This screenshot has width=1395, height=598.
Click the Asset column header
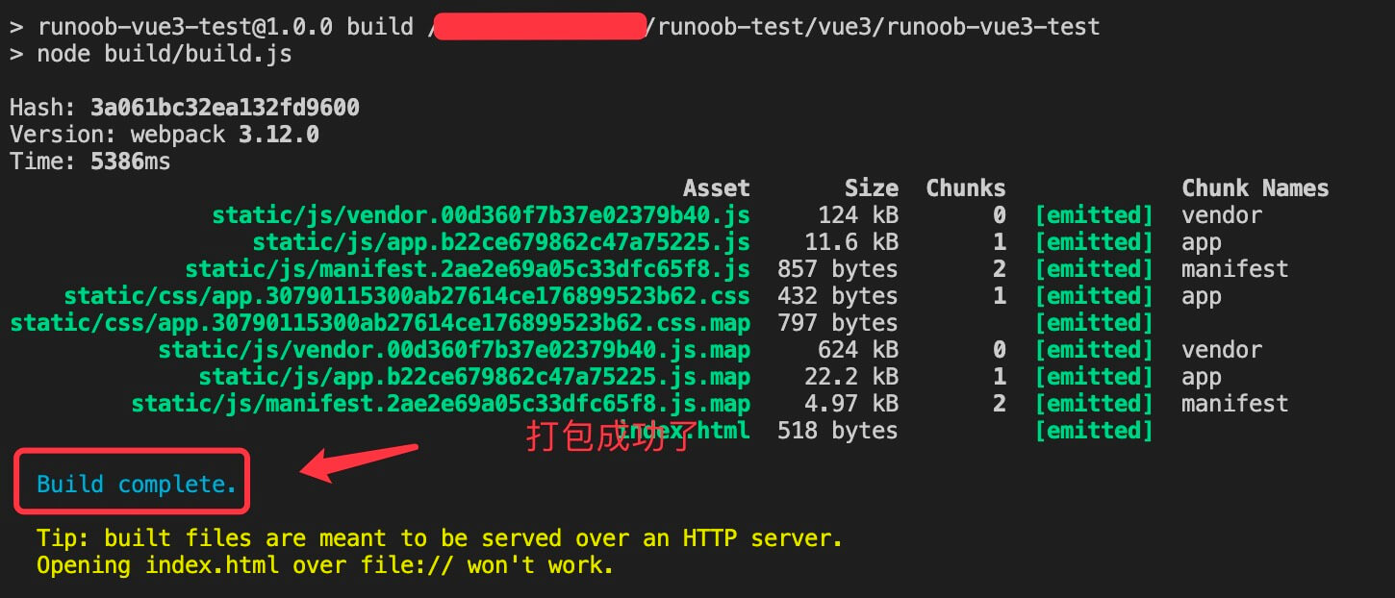pyautogui.click(x=716, y=187)
